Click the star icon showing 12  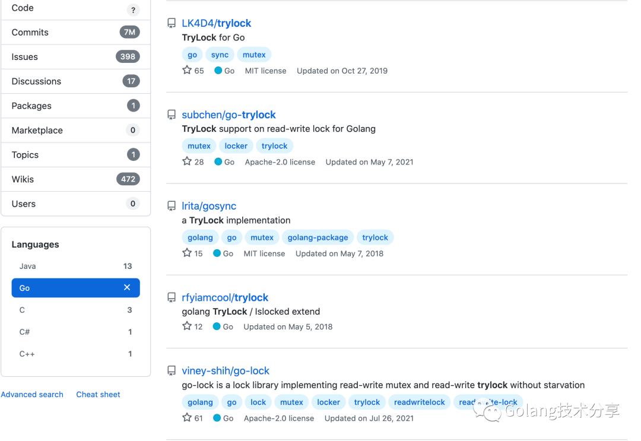(x=187, y=326)
